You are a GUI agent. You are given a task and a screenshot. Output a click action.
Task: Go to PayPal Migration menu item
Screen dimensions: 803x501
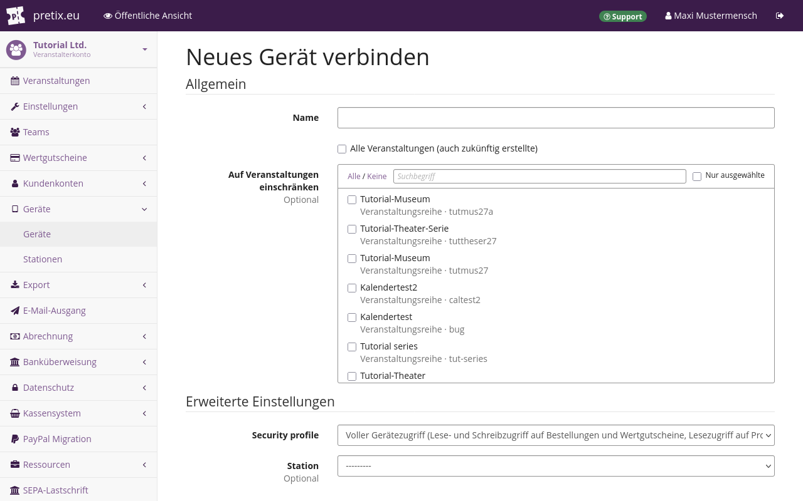78,439
